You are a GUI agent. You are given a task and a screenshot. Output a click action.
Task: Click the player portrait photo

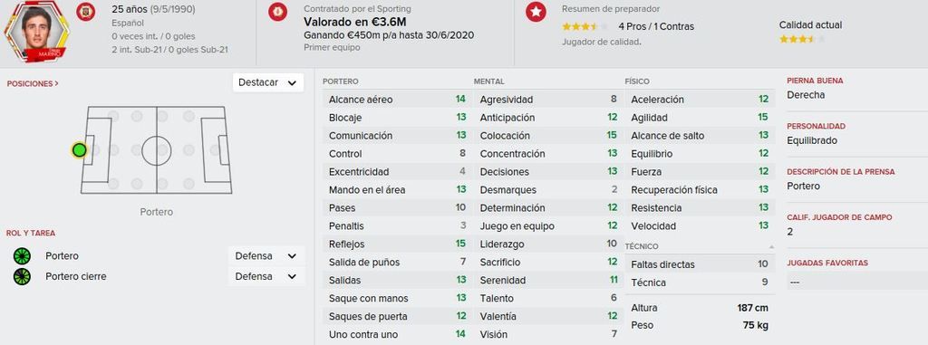coord(36,30)
